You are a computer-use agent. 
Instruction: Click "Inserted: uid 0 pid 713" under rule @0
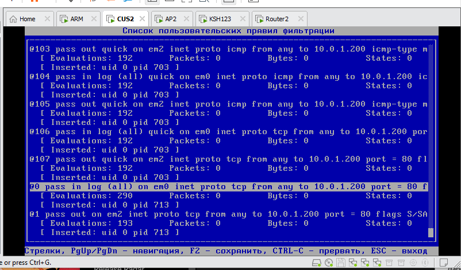[110, 205]
